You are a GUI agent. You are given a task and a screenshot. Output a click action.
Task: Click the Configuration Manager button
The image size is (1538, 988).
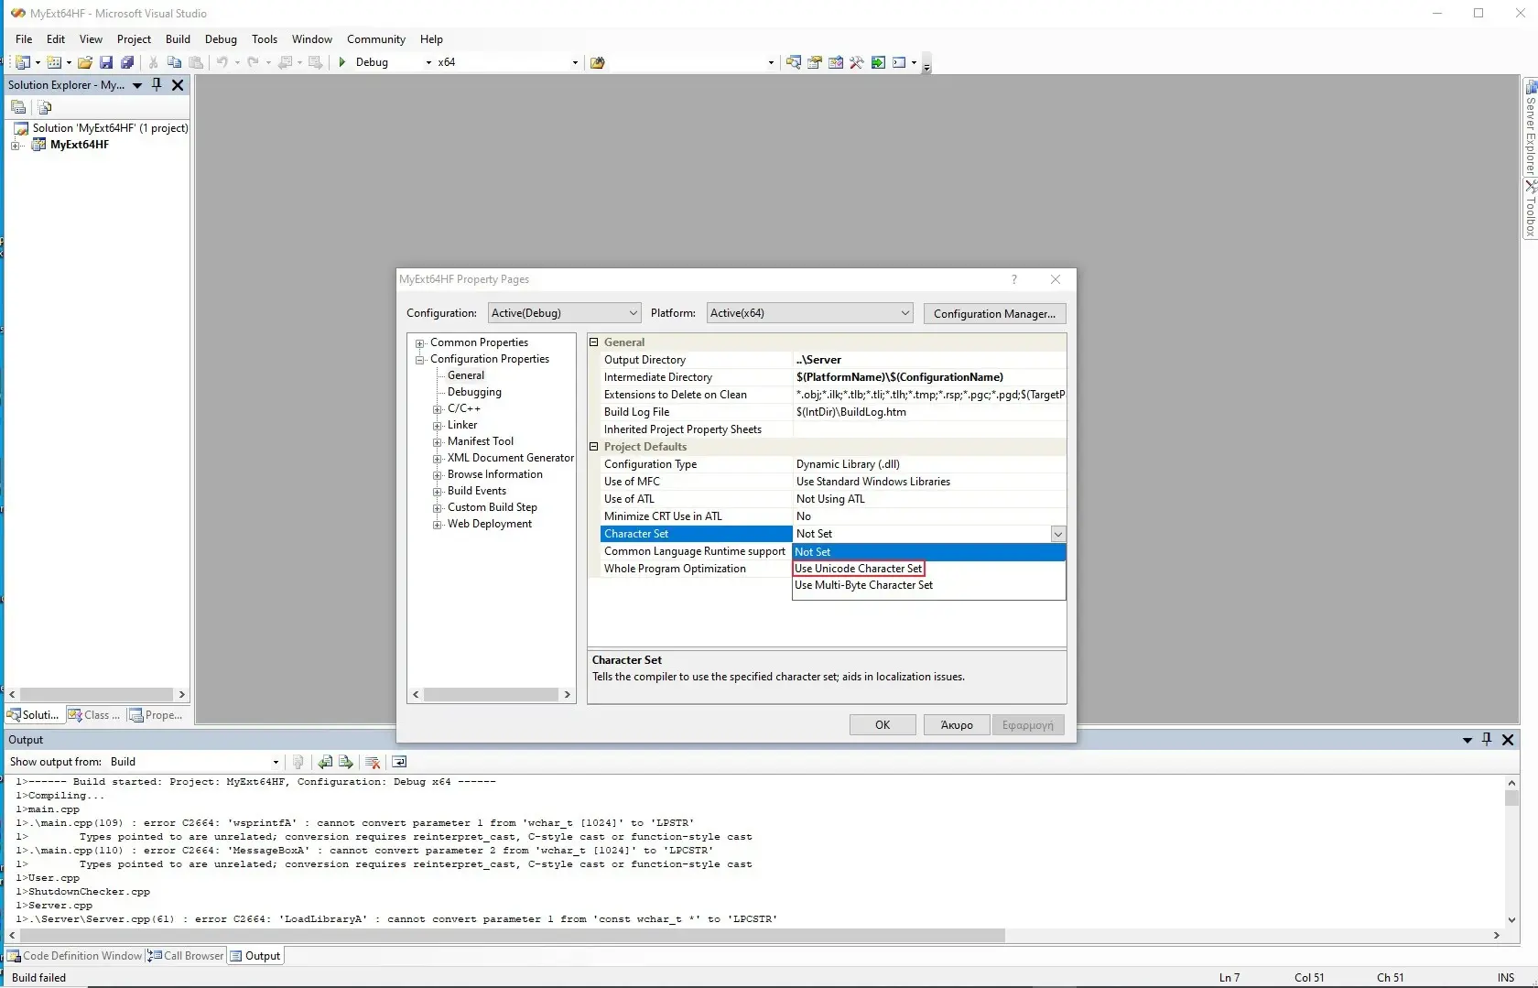coord(994,314)
